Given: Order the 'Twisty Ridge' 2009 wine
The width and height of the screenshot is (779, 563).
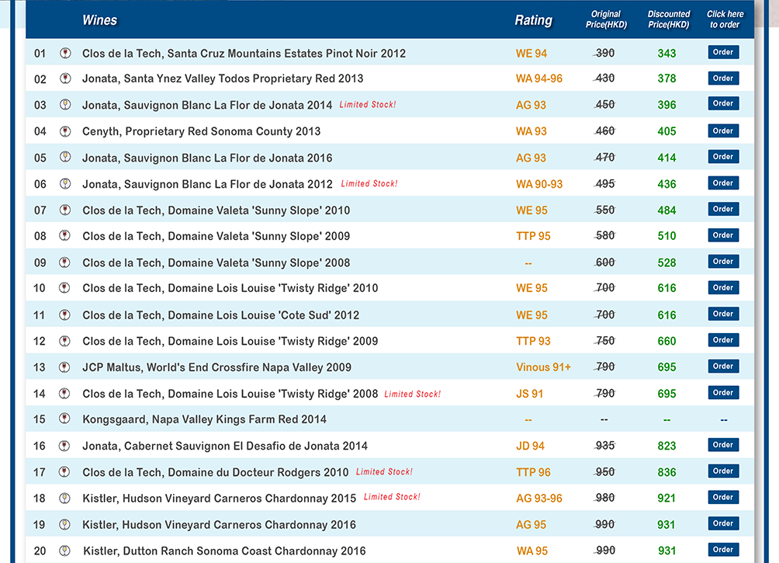Looking at the screenshot, I should click(723, 340).
